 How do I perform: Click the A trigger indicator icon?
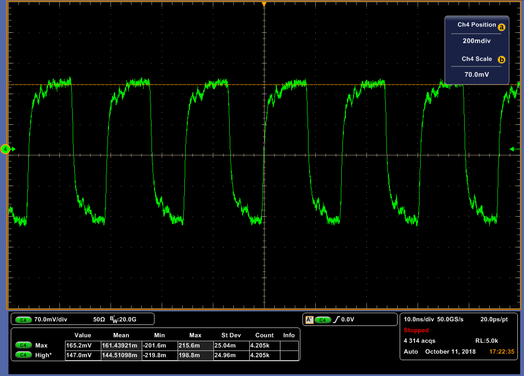click(309, 320)
